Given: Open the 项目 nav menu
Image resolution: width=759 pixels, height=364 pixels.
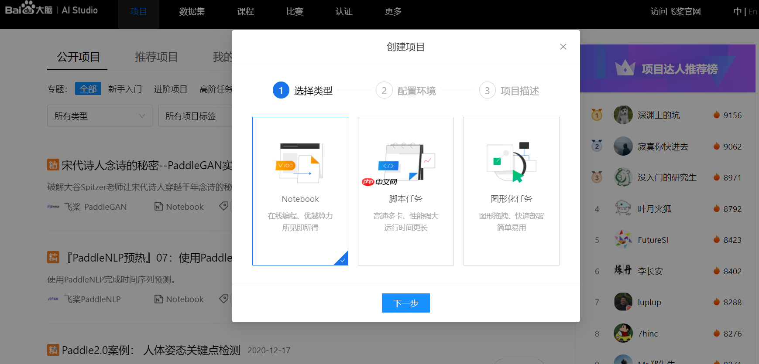Looking at the screenshot, I should [x=139, y=12].
